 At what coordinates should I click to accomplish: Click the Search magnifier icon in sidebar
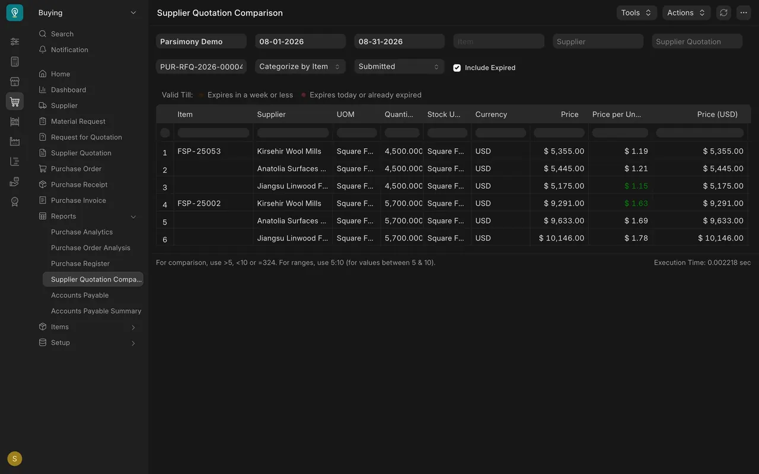click(x=43, y=34)
